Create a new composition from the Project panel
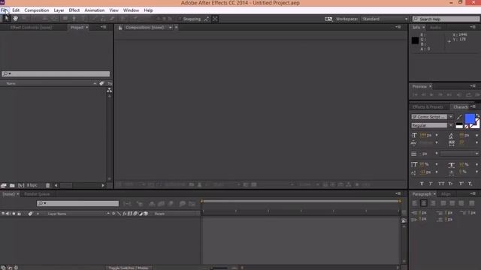Viewport: 481px width, 270px height. (21, 185)
